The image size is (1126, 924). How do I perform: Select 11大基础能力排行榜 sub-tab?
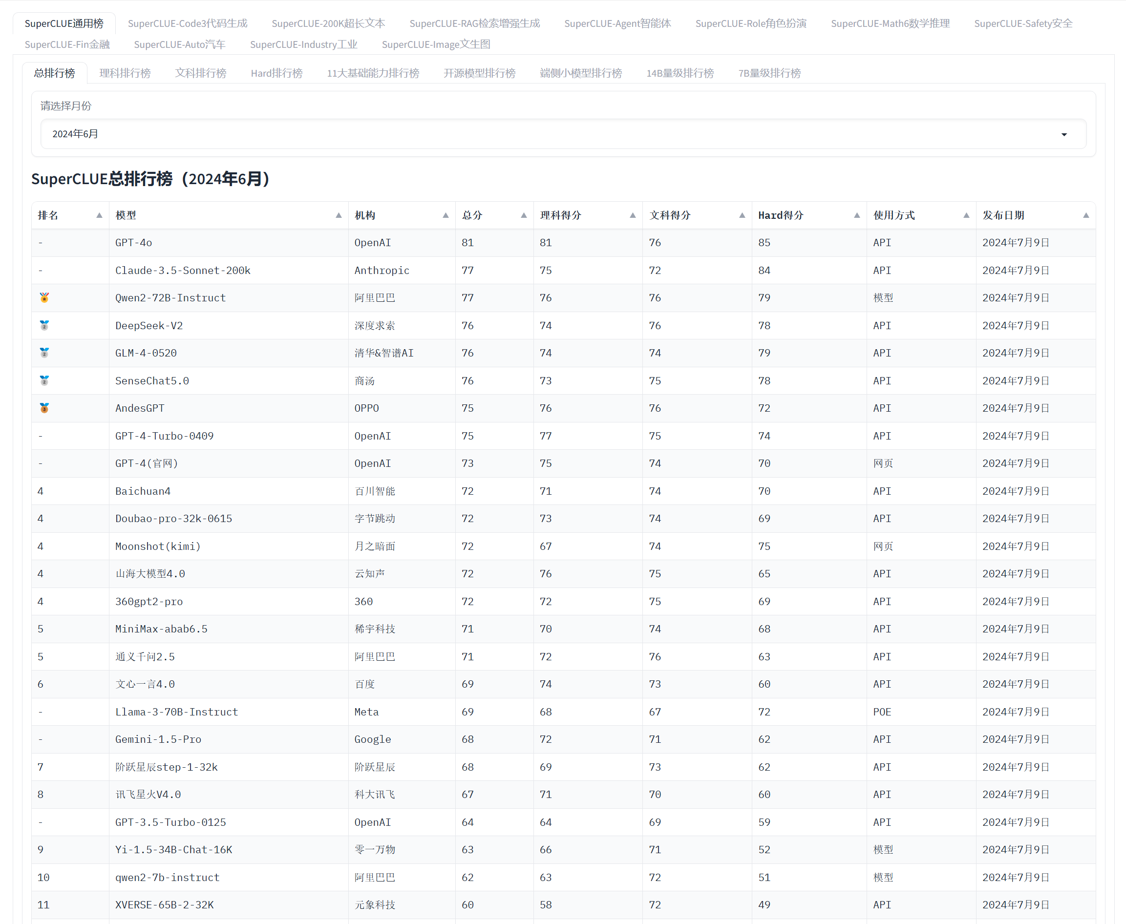[x=373, y=73]
